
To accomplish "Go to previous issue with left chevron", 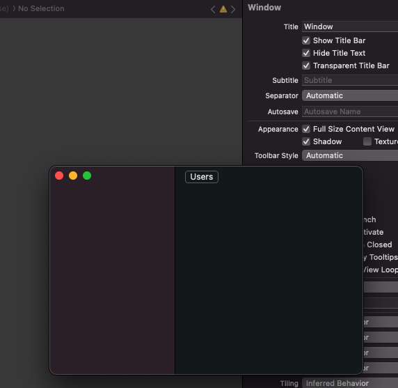I will 213,9.
